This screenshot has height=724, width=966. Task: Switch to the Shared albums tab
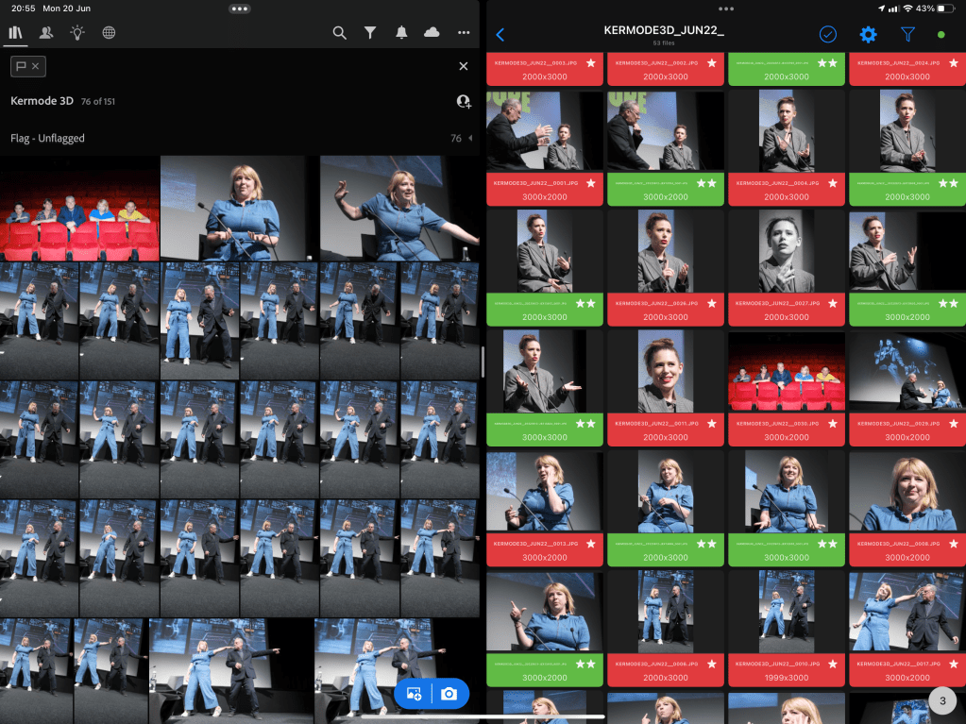coord(46,33)
